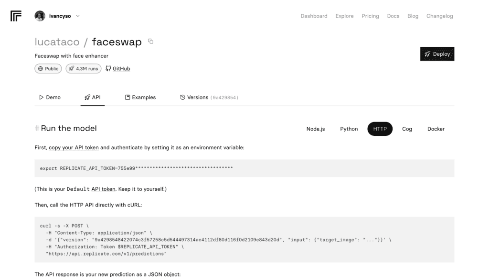Click version hash 9a429854
Viewport: 489px width, 277px height.
pos(224,98)
